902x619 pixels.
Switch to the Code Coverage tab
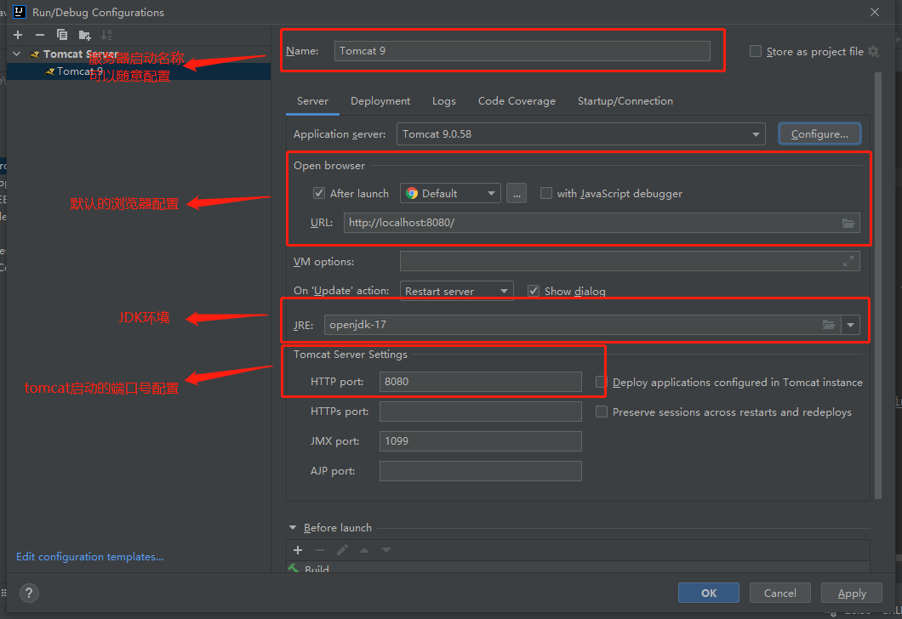point(517,101)
